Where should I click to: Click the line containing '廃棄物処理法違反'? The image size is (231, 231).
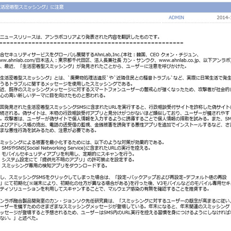coord(115,78)
